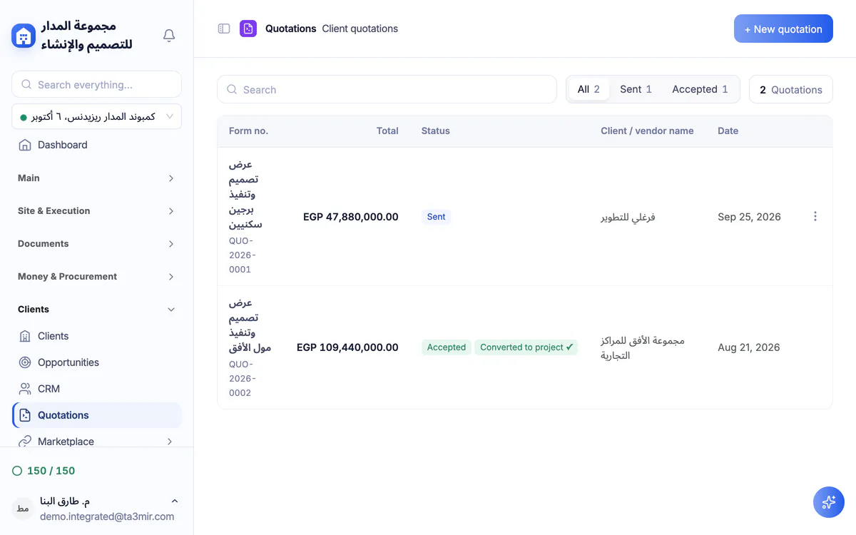Click the purple Quotations page icon
Image resolution: width=856 pixels, height=535 pixels.
248,29
